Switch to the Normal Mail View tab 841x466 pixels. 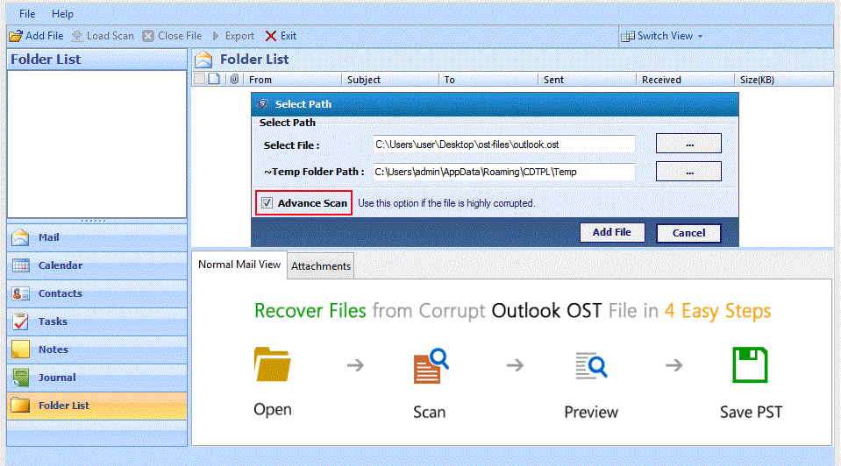coord(239,265)
